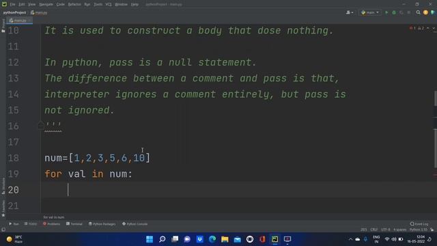437x246 pixels.
Task: Open the Run menu
Action: 87,5
